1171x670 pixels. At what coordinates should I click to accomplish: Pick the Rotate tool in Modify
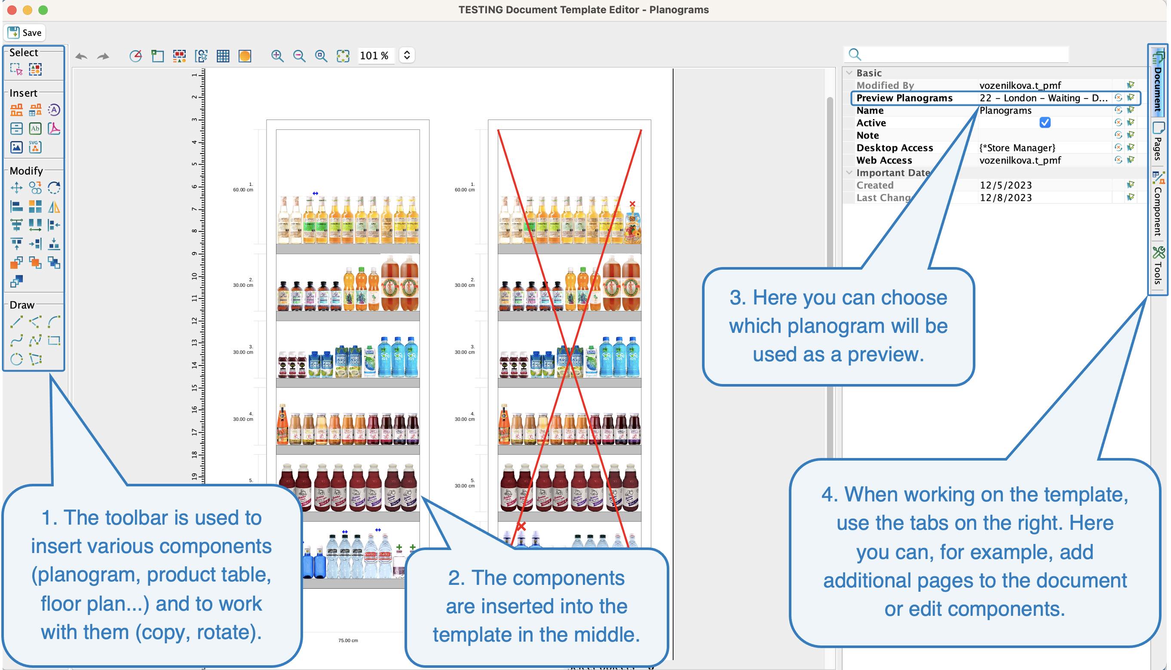click(54, 188)
